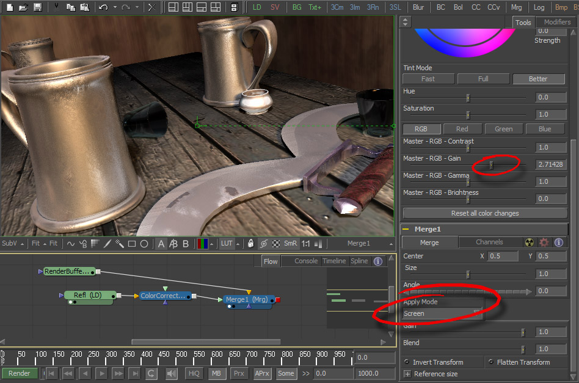579x383 pixels.
Task: Enable the Invert Transform checkbox
Action: (406, 362)
